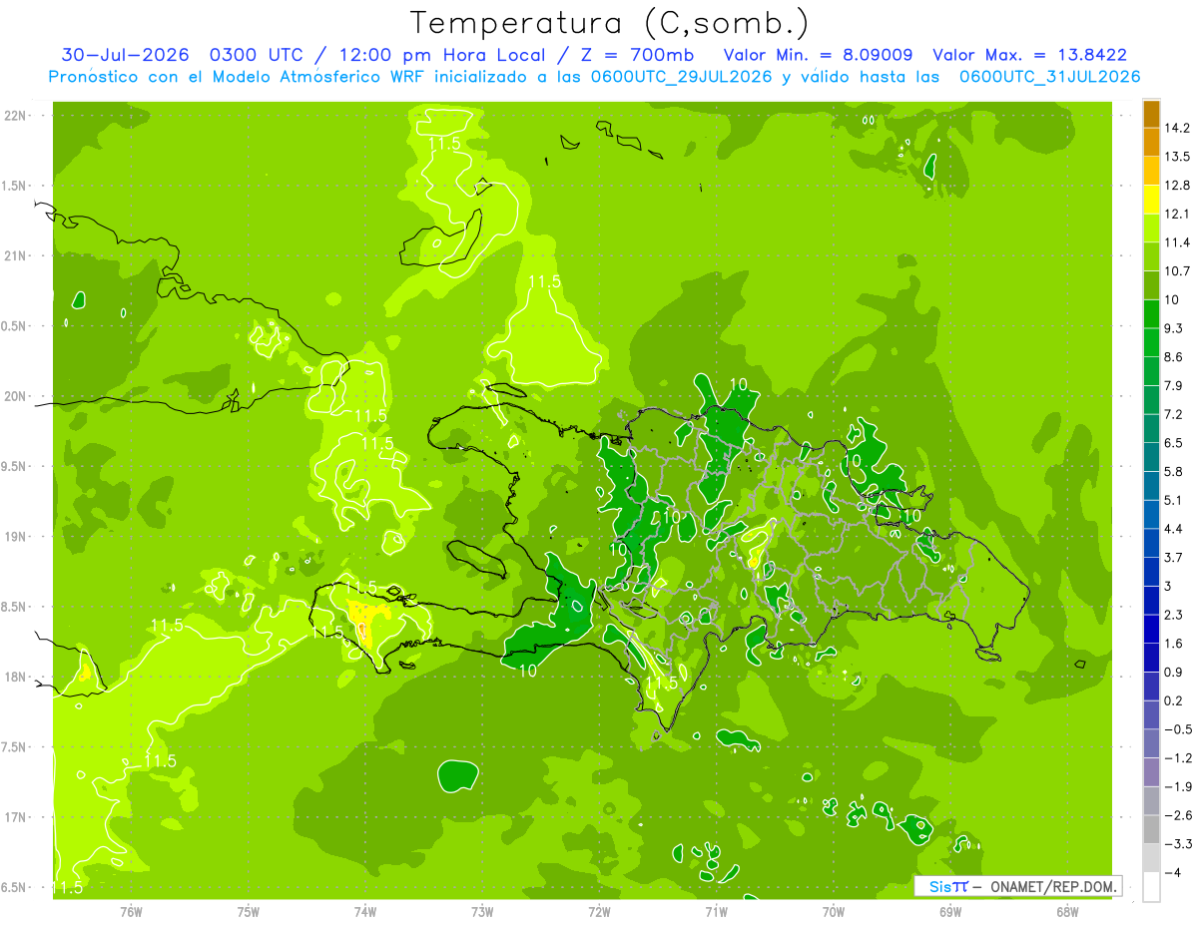
Task: Click the 'Sisπ' logo text
Action: tap(947, 886)
